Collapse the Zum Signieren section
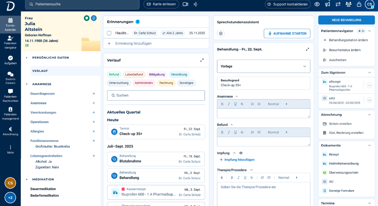This screenshot has width=378, height=206. coord(370,73)
